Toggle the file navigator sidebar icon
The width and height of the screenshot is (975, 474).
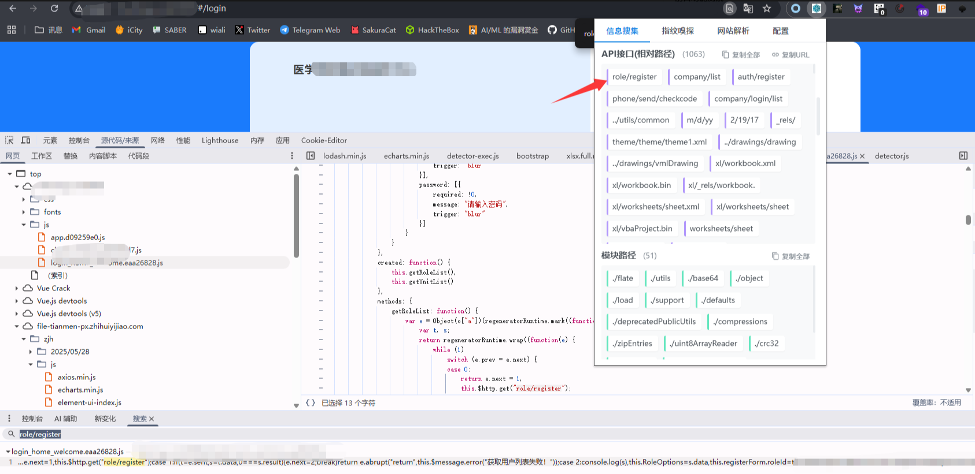(311, 156)
